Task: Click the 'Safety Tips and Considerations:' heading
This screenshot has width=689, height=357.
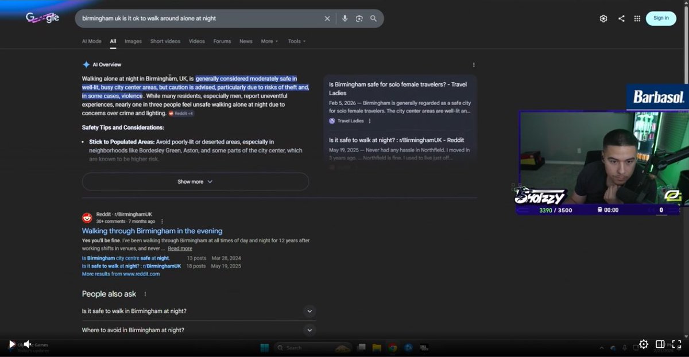Action: [x=123, y=127]
